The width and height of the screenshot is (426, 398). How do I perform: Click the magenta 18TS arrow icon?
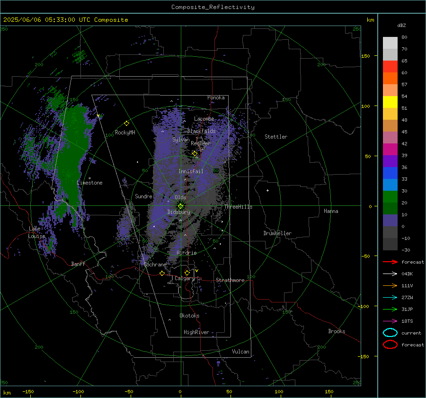390,321
